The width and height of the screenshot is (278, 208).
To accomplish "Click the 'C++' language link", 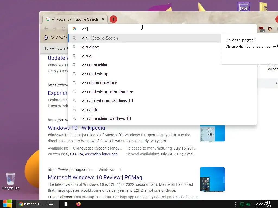I will point(73,154).
